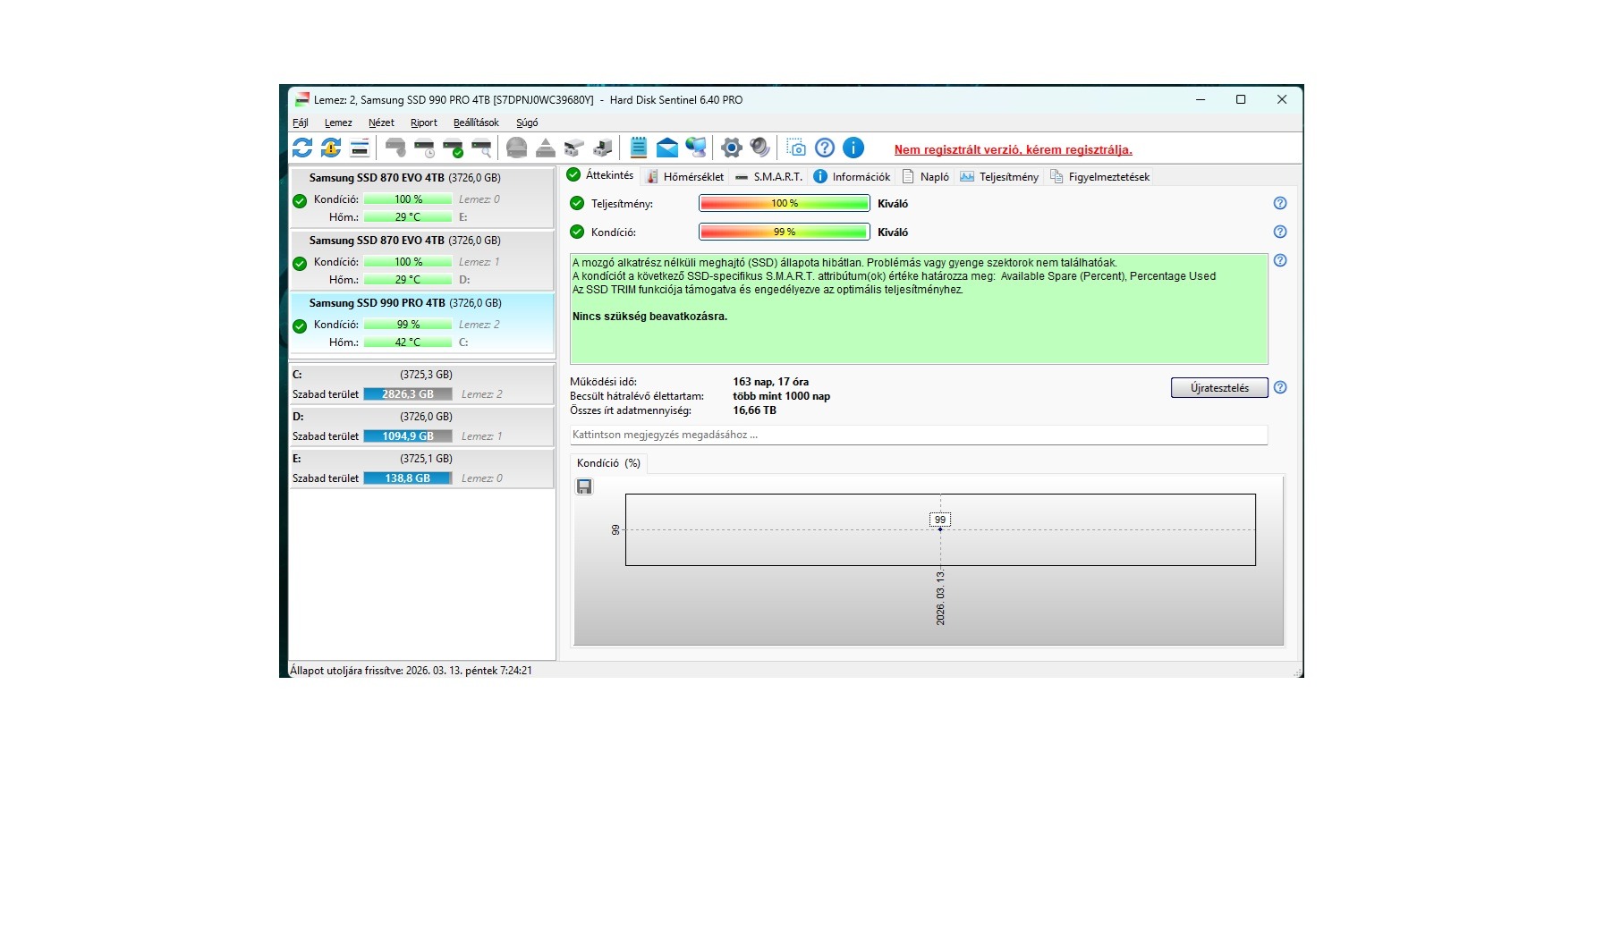This screenshot has height=930, width=1612.
Task: Click the D: volume label in the partition list
Action: coord(298,417)
